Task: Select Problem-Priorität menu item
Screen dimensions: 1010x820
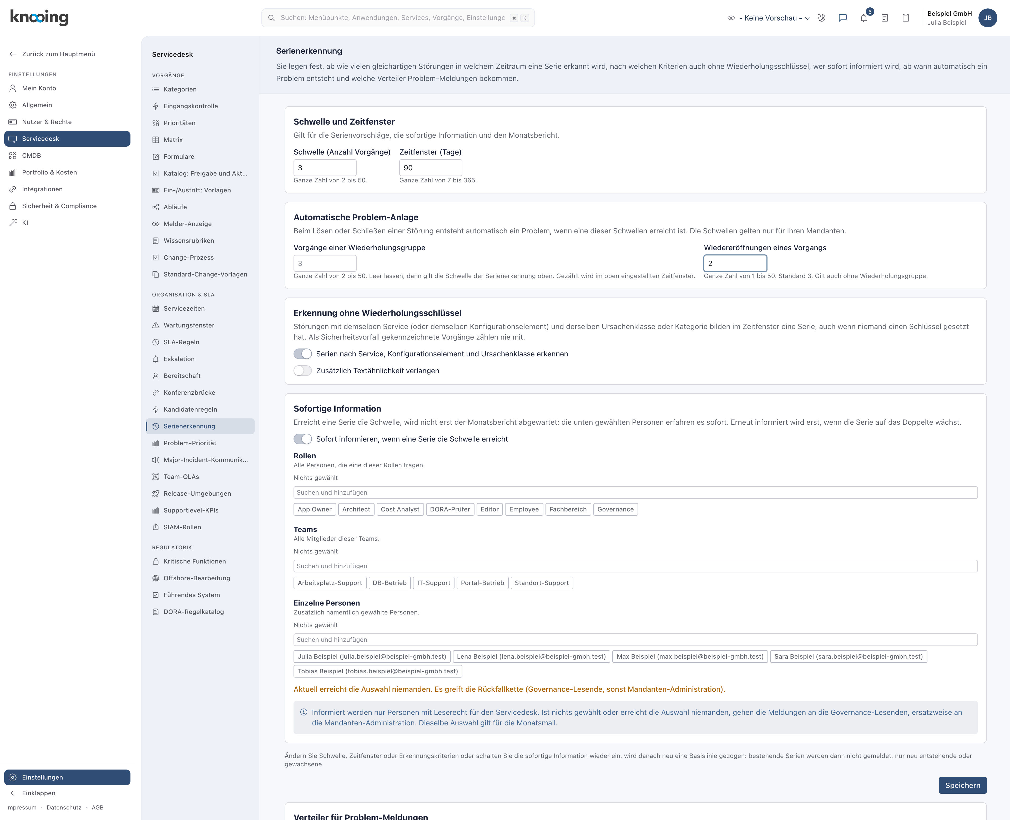Action: click(x=200, y=443)
